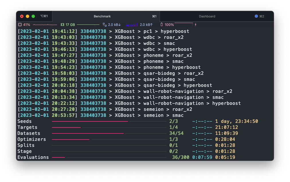
Task: Click the Evaluations remaining time 0:05:19
Action: [225, 157]
